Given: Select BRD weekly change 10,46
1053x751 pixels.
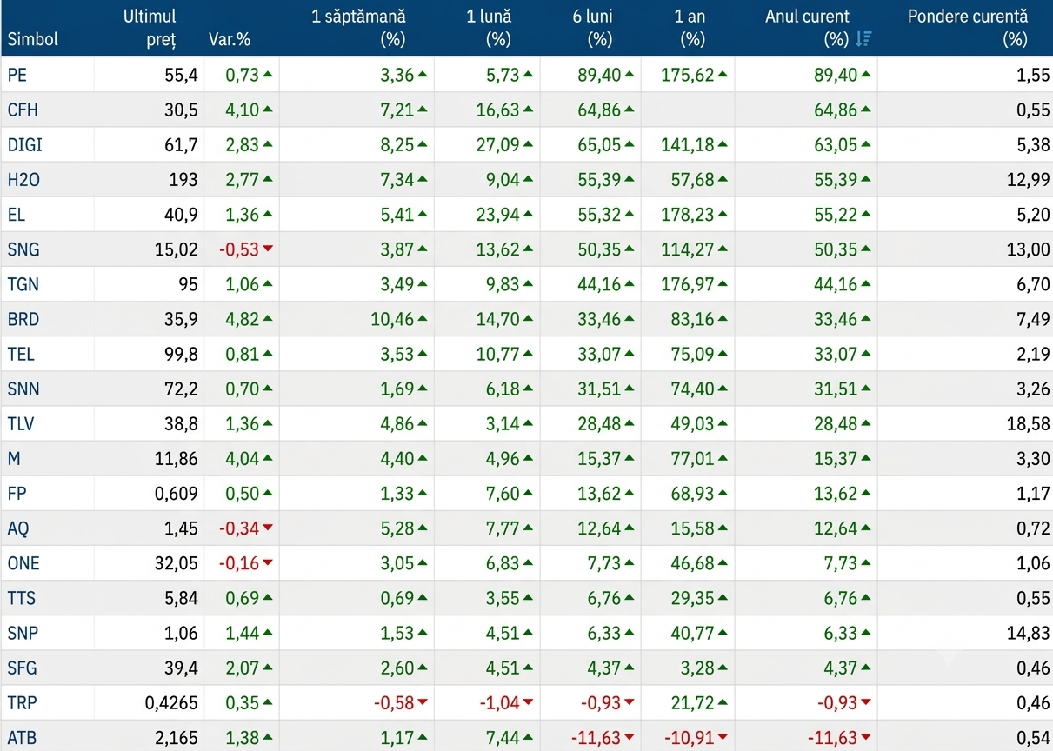Looking at the screenshot, I should pyautogui.click(x=392, y=319).
